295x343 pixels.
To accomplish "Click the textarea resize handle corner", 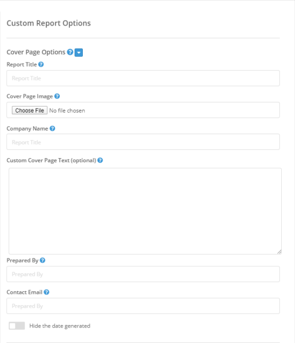I will click(280, 252).
